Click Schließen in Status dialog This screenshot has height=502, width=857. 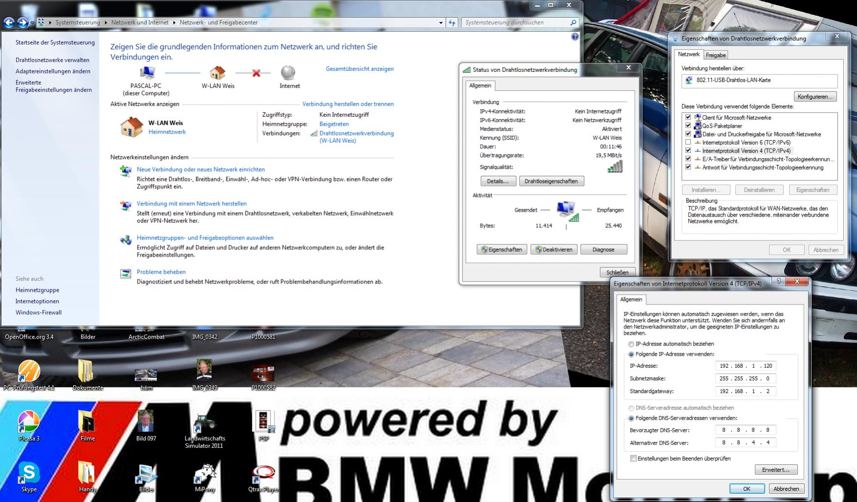pos(617,273)
